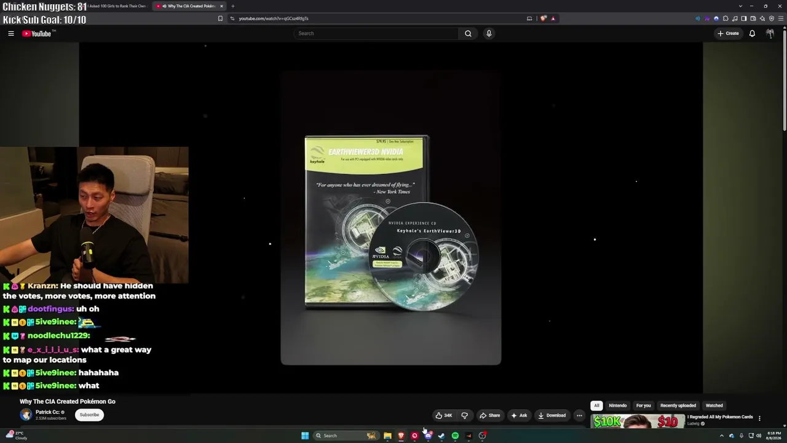Click the YouTube search magnifier button
Image resolution: width=787 pixels, height=443 pixels.
click(x=468, y=33)
